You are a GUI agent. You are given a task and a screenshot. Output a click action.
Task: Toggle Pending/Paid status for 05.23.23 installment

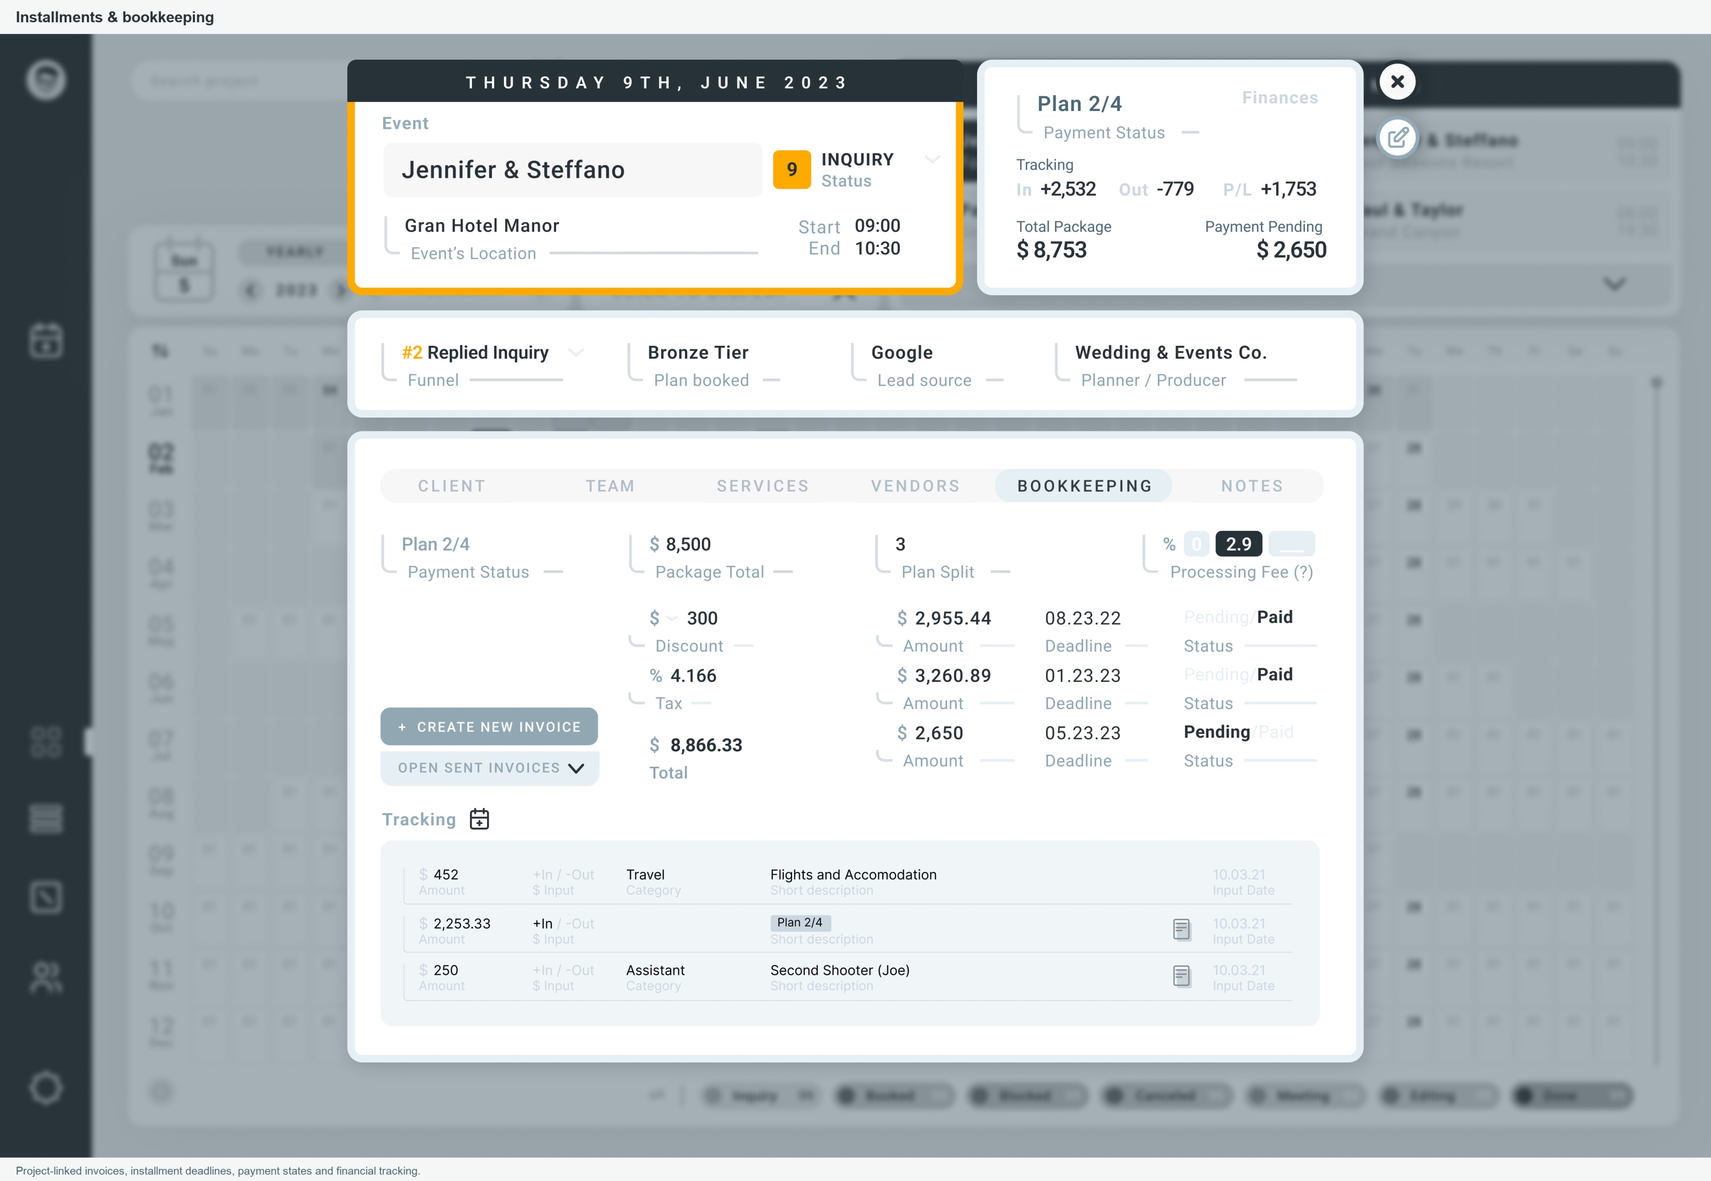(x=1238, y=732)
